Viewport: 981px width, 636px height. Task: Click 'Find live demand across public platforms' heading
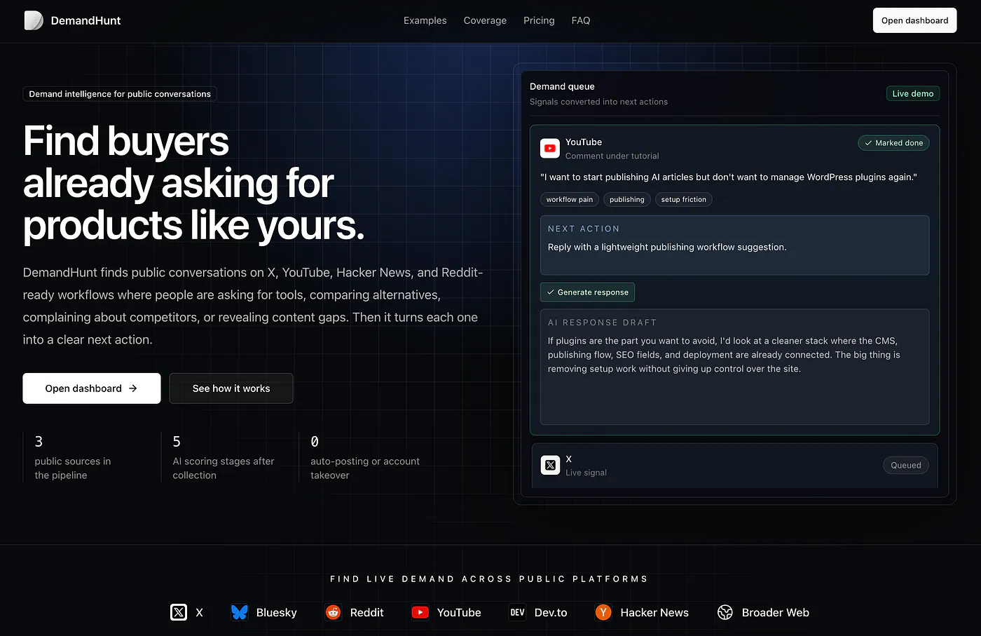point(490,579)
